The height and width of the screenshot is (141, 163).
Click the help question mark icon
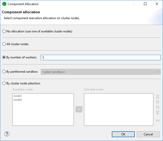click(x=7, y=134)
